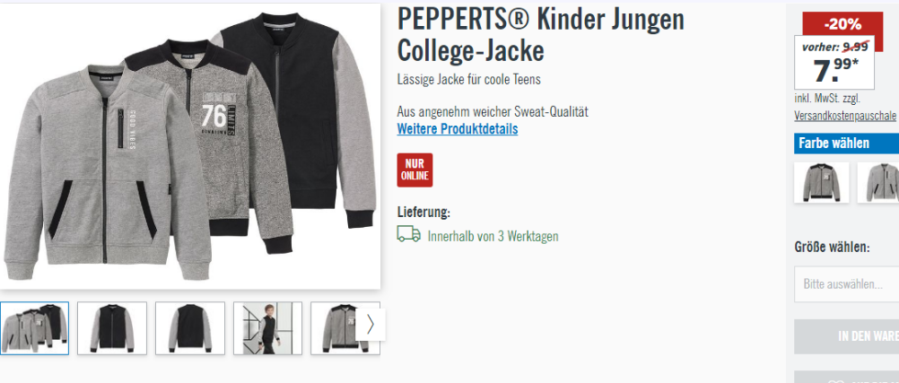Click the next arrow in thumbnail carousel
Image resolution: width=899 pixels, height=383 pixels.
[x=370, y=325]
